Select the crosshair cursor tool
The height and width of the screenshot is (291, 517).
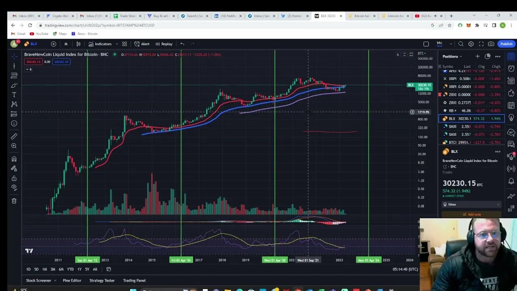click(14, 56)
